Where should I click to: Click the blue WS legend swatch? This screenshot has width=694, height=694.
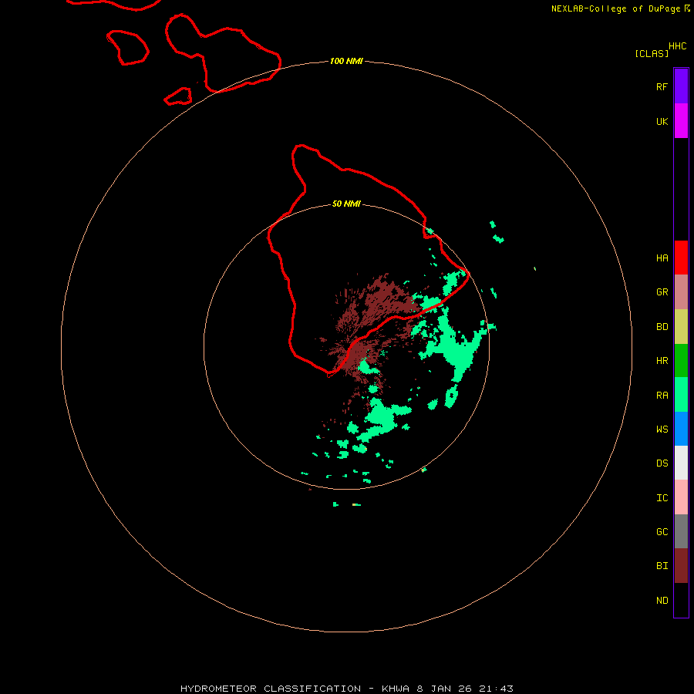coord(681,429)
